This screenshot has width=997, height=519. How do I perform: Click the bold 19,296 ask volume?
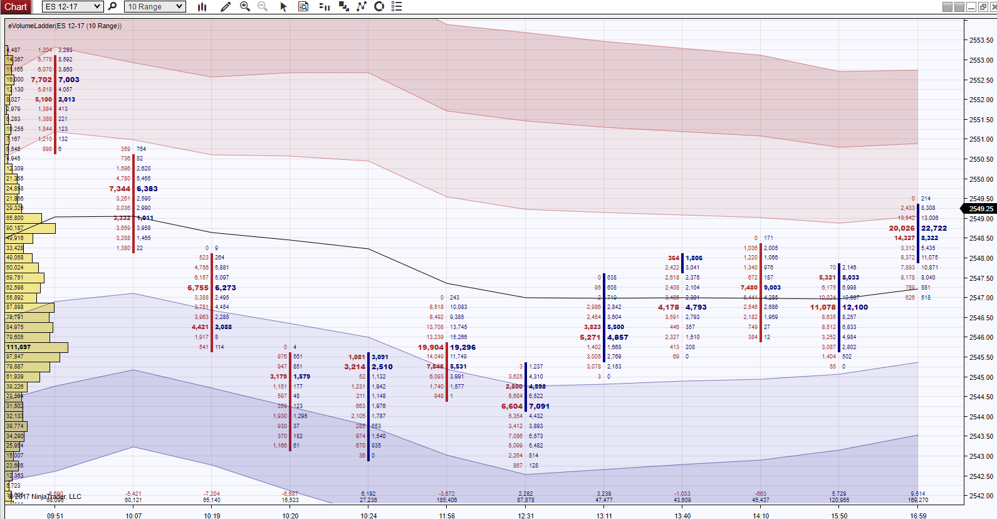point(463,347)
